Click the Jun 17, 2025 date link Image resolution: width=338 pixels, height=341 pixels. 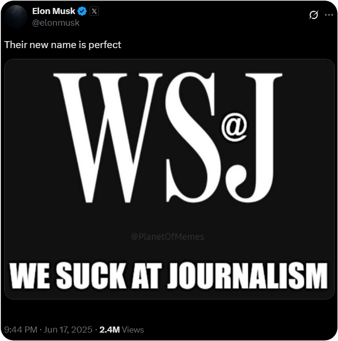[x=68, y=330]
